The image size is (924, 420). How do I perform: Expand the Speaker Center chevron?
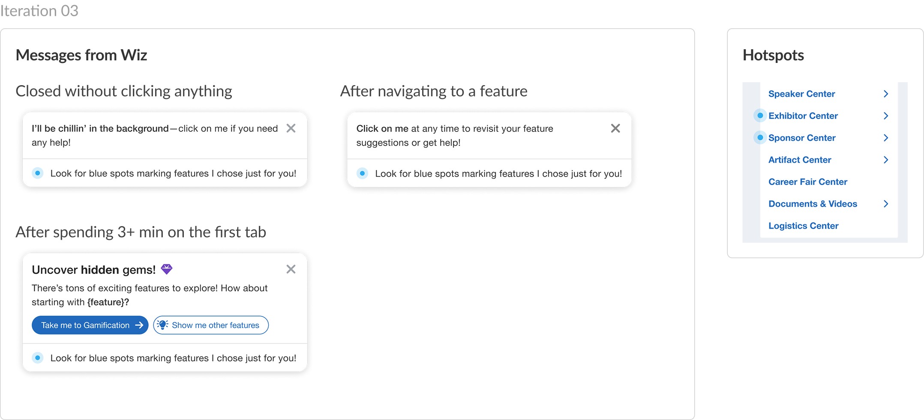tap(886, 94)
